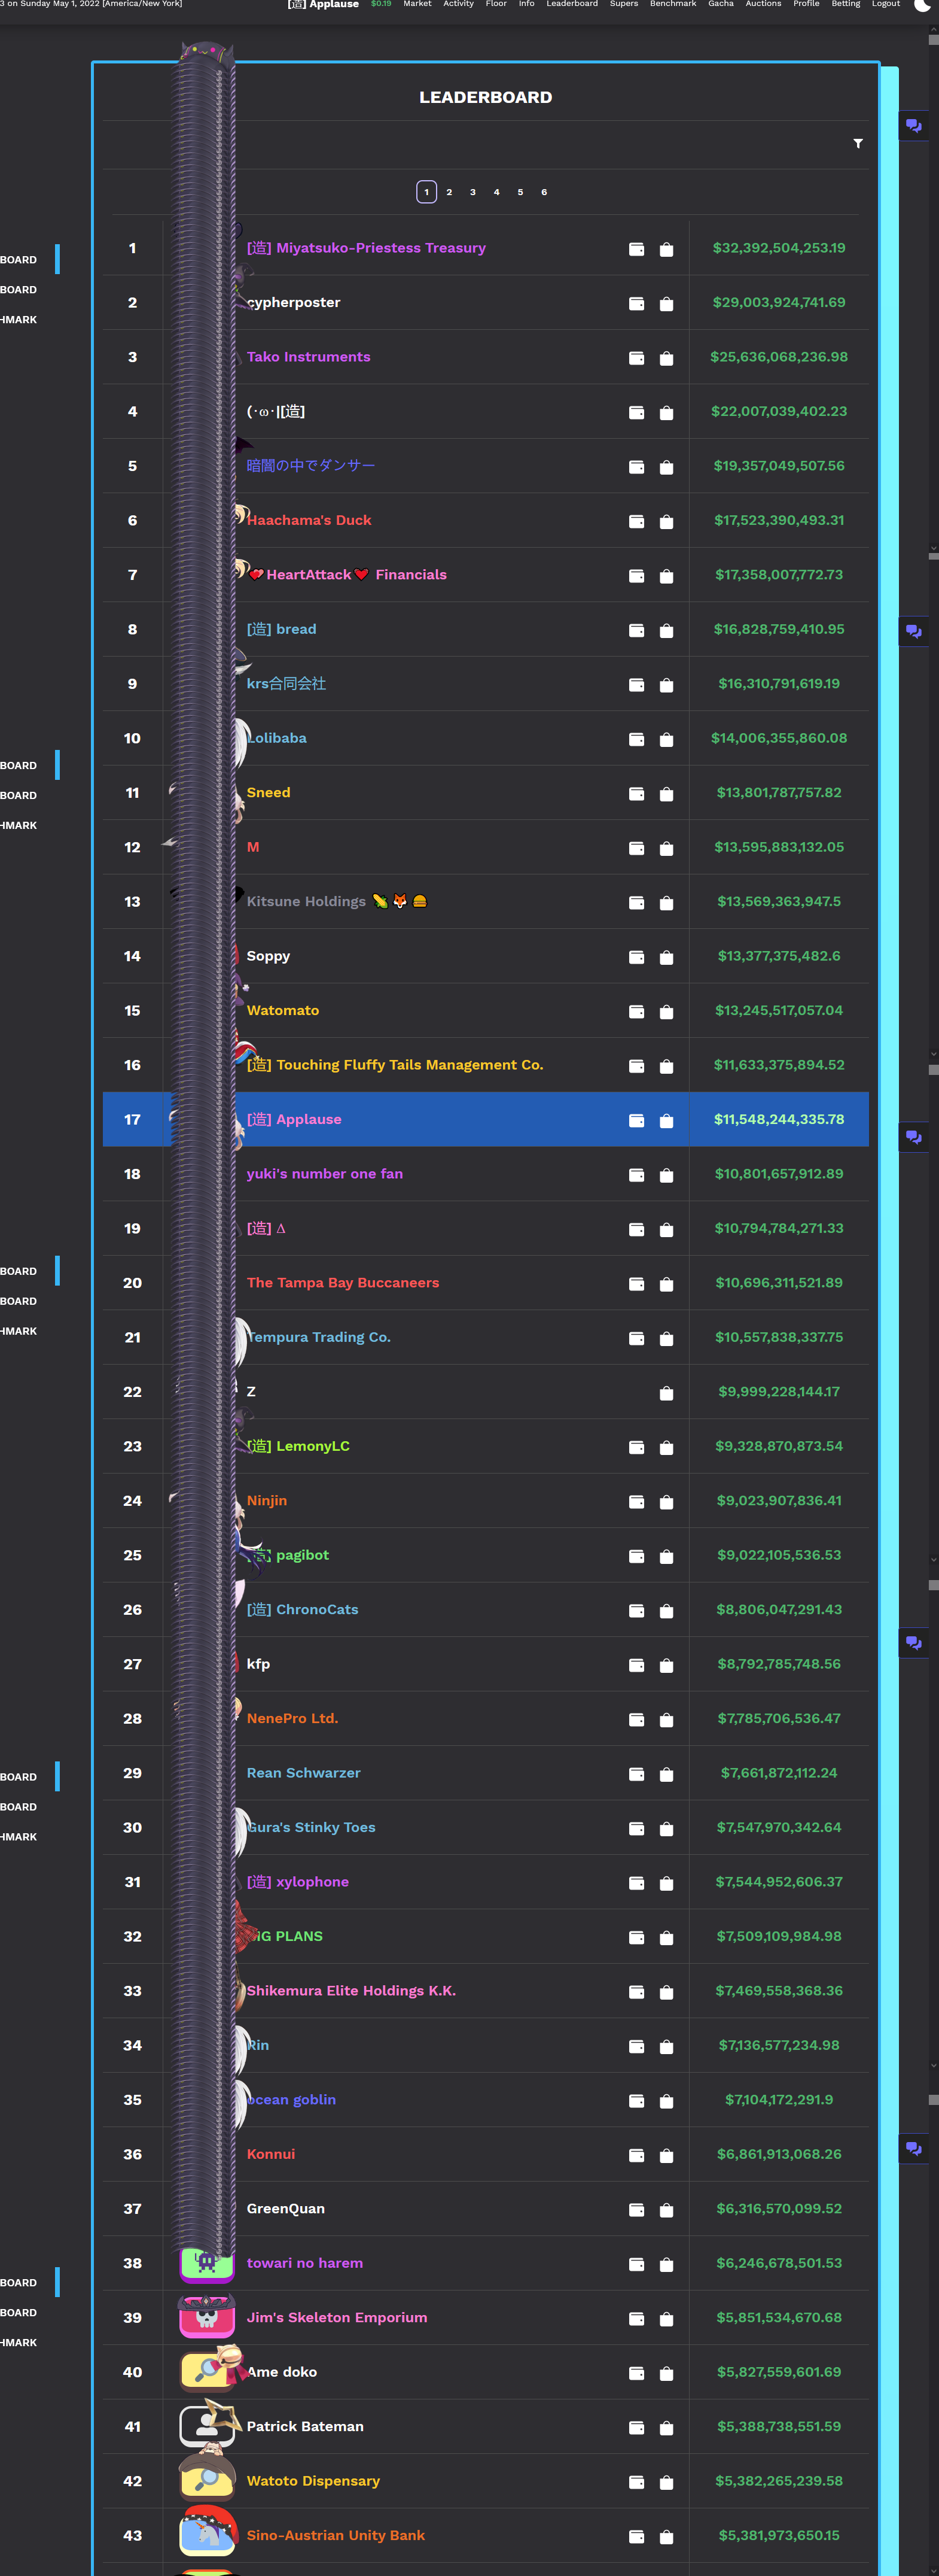Click shopping bag icon for Patrick Bateman
The width and height of the screenshot is (939, 2576).
point(666,2427)
